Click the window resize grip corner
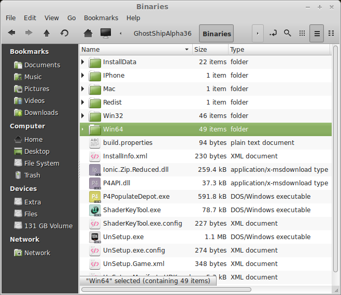 pos(336,290)
